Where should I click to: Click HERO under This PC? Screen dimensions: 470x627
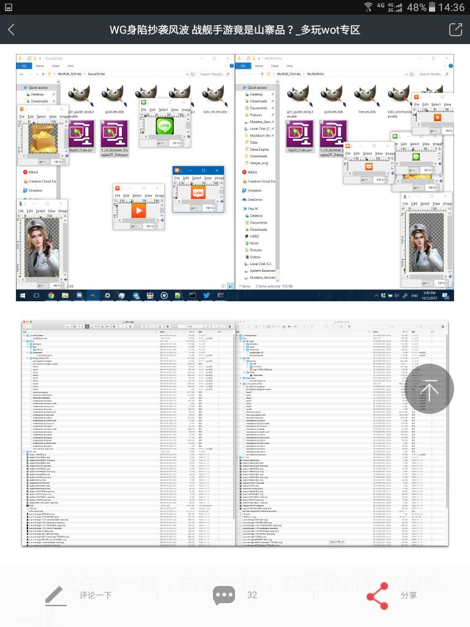pyautogui.click(x=252, y=236)
